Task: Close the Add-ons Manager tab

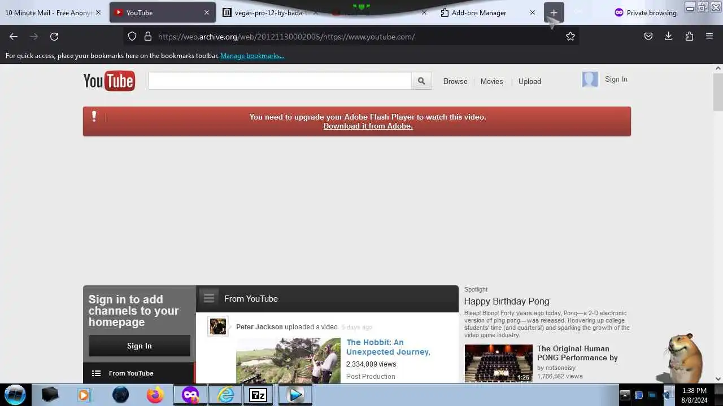Action: [532, 12]
